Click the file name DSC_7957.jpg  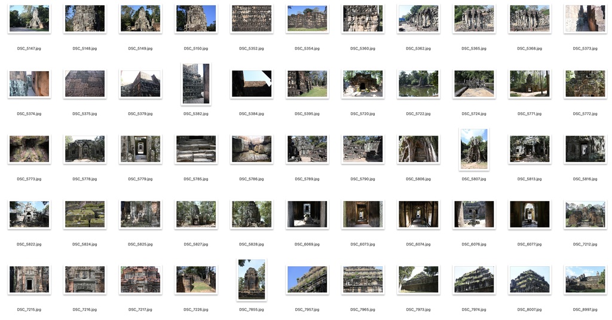tap(307, 310)
